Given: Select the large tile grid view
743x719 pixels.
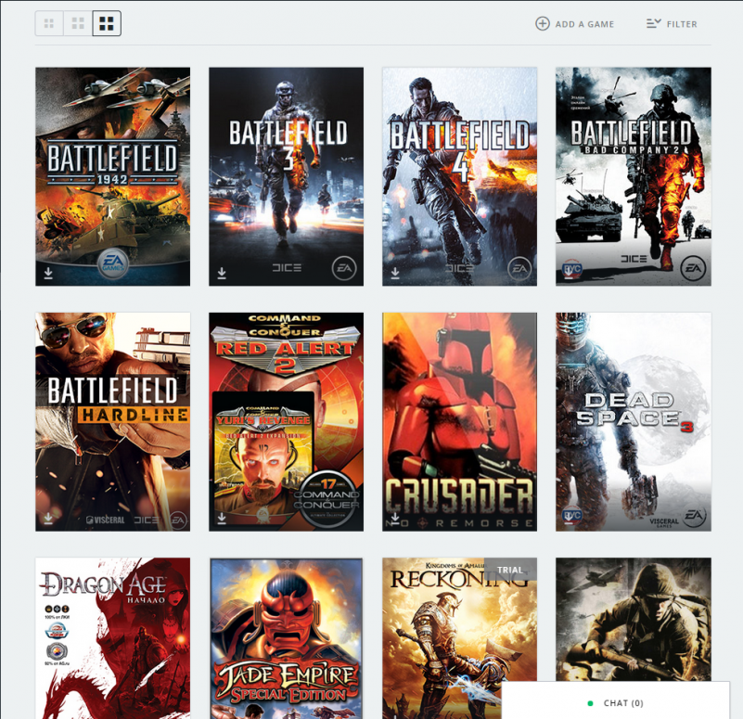Looking at the screenshot, I should pos(107,23).
